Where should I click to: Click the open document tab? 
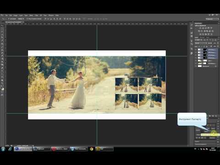click(x=14, y=22)
